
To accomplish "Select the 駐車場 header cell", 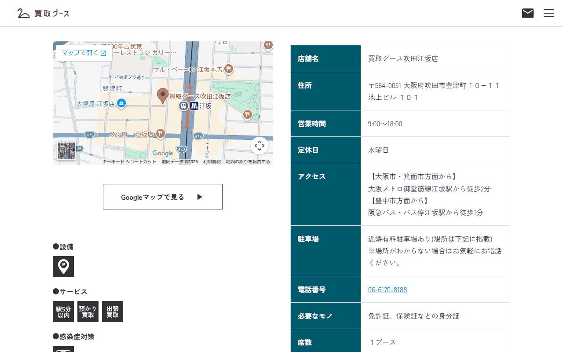I will pos(325,251).
